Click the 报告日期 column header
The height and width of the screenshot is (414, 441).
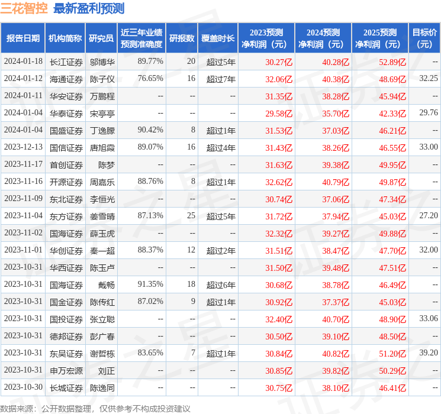pyautogui.click(x=22, y=38)
